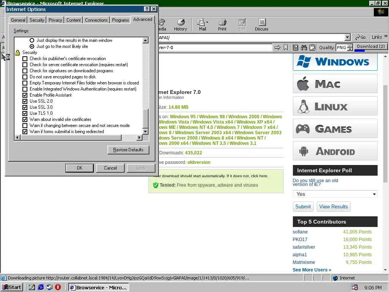Screen dimensions: 389x292
Task: Click the binoculars find icon
Action: 304,48
